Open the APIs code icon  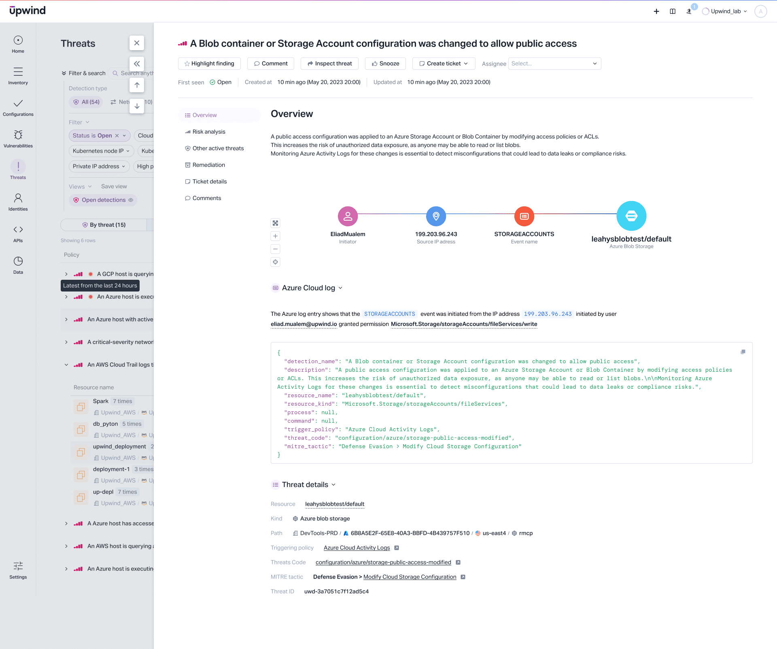click(x=18, y=230)
